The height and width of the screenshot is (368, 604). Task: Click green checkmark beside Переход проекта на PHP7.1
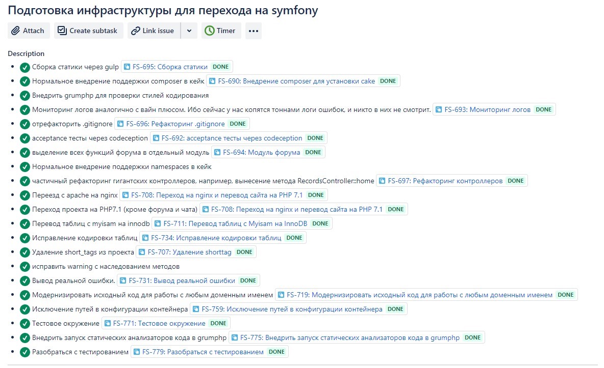(x=25, y=210)
